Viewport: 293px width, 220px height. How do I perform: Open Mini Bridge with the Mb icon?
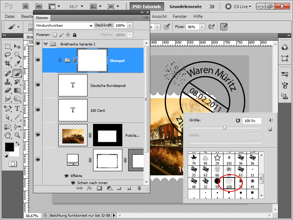pyautogui.click(x=39, y=7)
